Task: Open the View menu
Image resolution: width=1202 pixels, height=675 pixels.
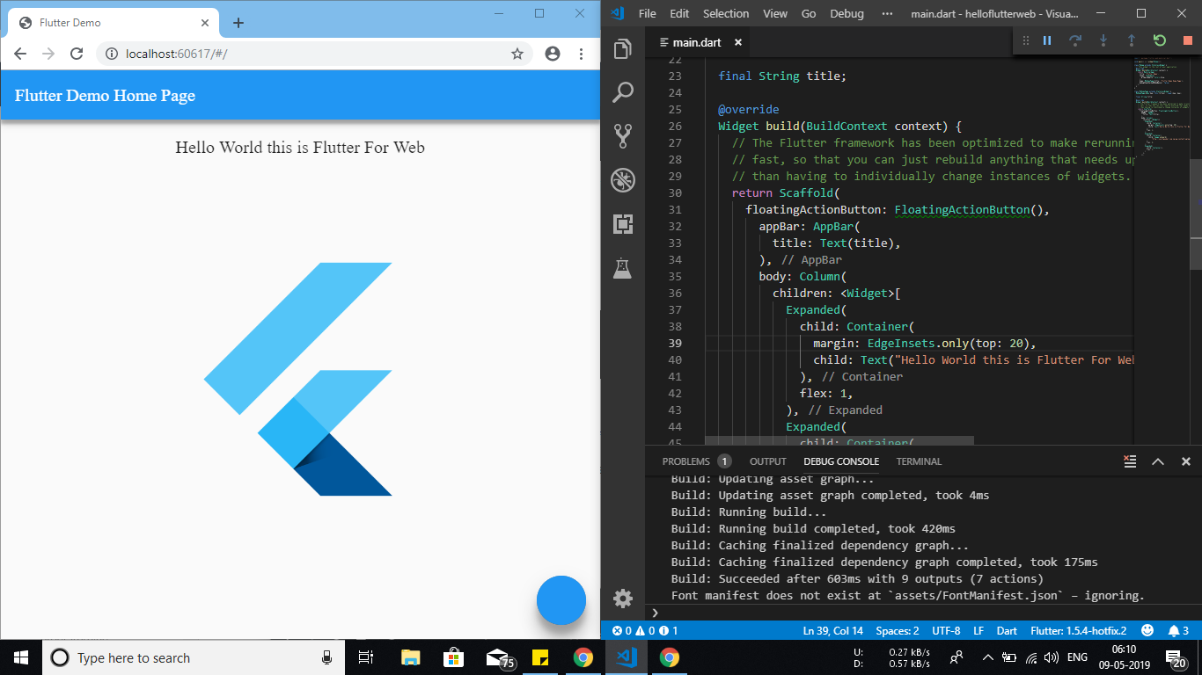Action: pyautogui.click(x=775, y=13)
